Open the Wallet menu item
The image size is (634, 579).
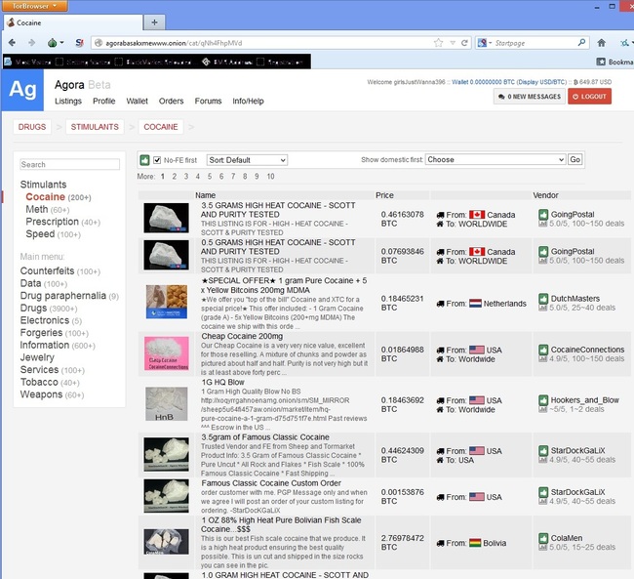[138, 101]
